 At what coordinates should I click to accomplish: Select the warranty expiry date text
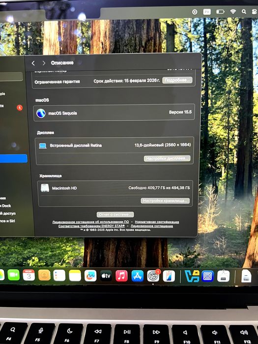click(127, 81)
